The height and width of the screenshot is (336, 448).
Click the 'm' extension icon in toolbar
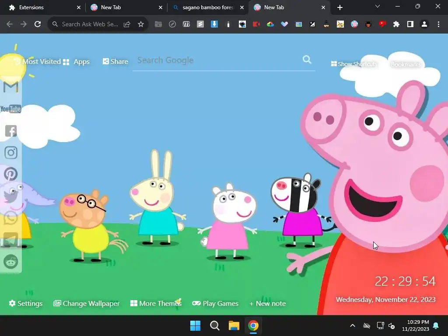(x=186, y=24)
